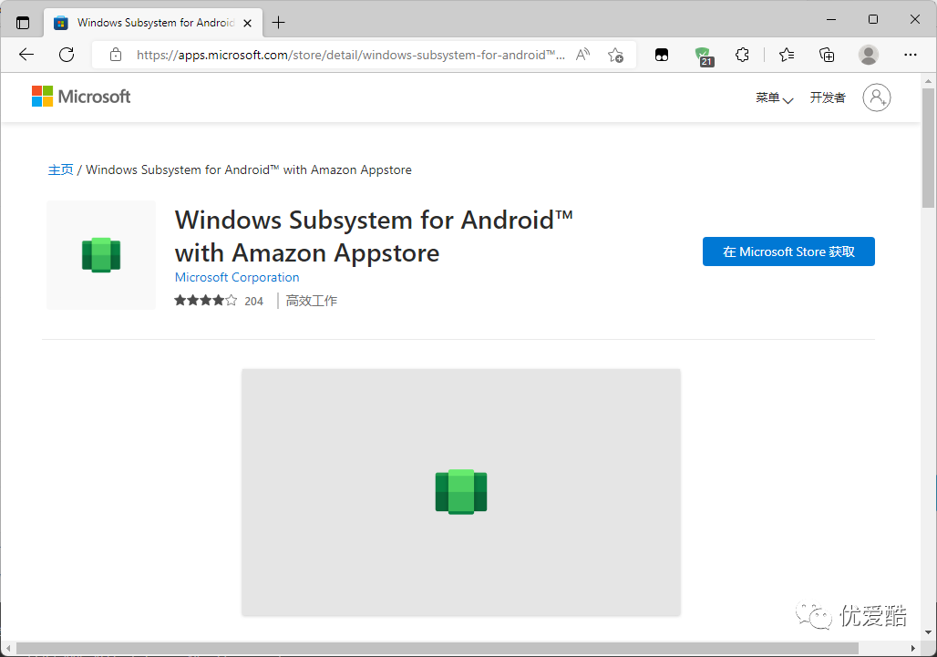
Task: Click the horizontal scrollbar thumb
Action: [x=437, y=648]
